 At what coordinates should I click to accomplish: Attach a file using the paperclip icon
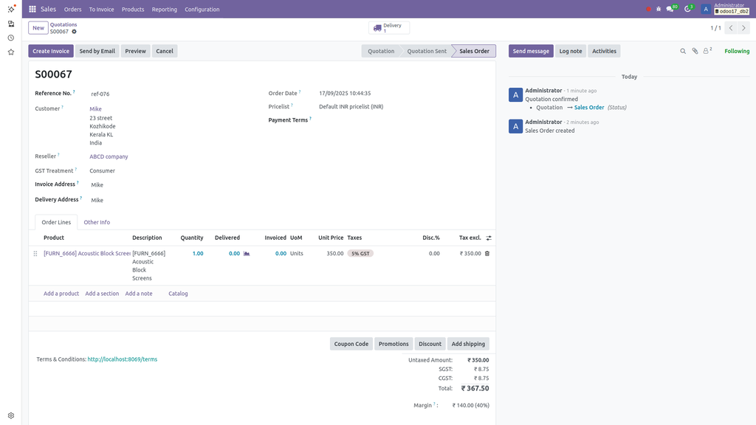coord(694,50)
